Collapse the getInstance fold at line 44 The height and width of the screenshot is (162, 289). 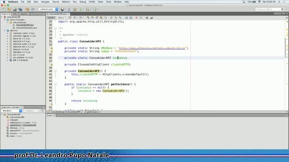pyautogui.click(x=55, y=84)
